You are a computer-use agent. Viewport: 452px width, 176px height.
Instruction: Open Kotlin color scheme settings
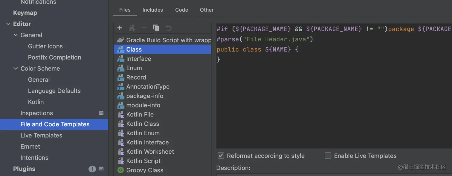pyautogui.click(x=36, y=102)
